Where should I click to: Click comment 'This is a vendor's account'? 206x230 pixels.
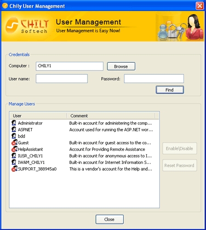(x=111, y=169)
